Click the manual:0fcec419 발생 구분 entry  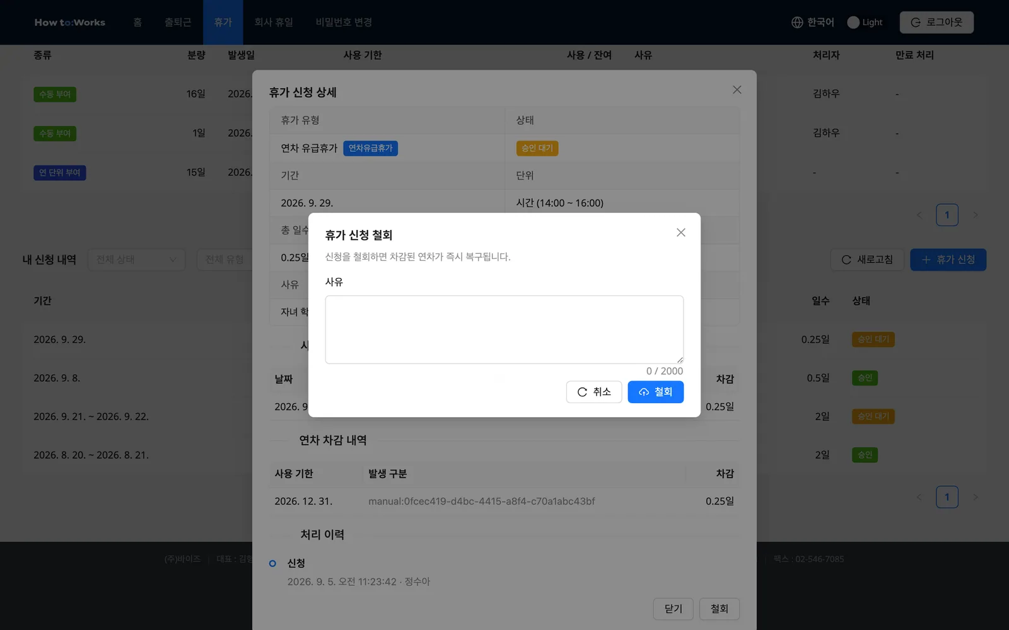pos(482,501)
